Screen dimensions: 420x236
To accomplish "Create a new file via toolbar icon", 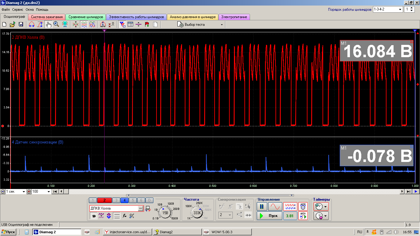I will [4, 25].
